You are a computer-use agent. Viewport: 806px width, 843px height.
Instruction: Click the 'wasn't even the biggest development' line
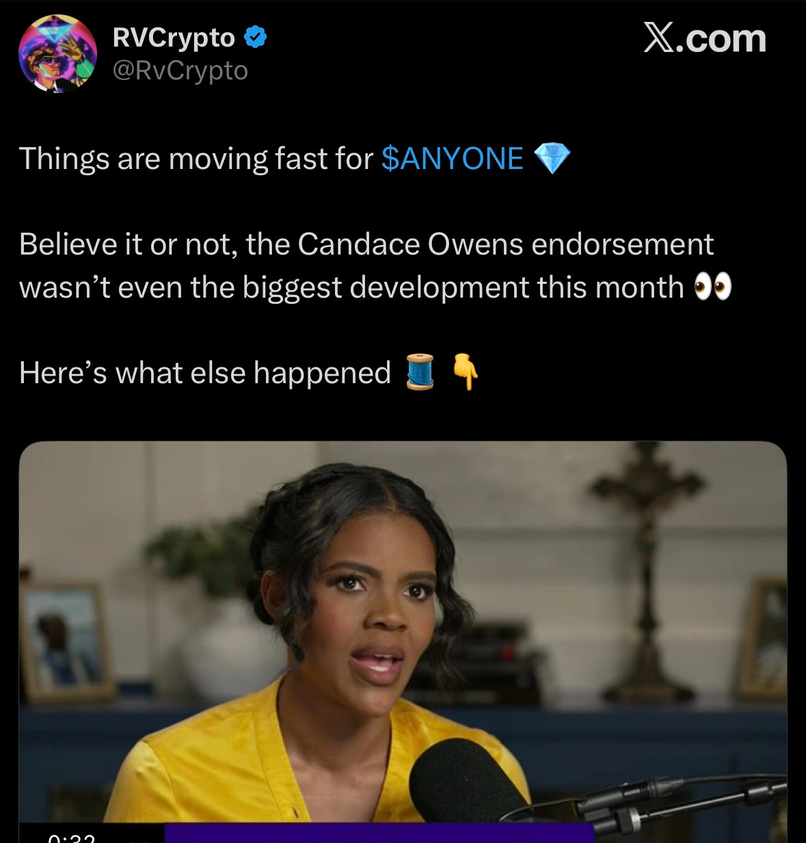(x=351, y=287)
